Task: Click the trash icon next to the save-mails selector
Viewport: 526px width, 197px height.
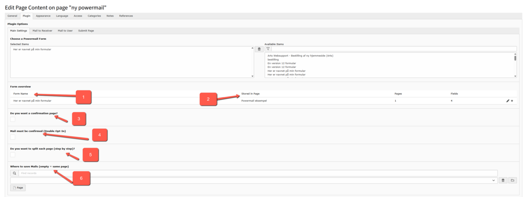Action: point(503,180)
